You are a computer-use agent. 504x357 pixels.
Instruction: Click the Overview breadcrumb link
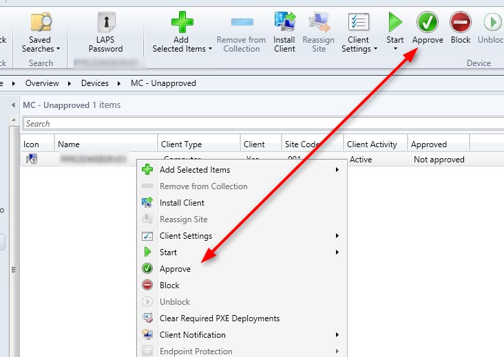pyautogui.click(x=42, y=83)
